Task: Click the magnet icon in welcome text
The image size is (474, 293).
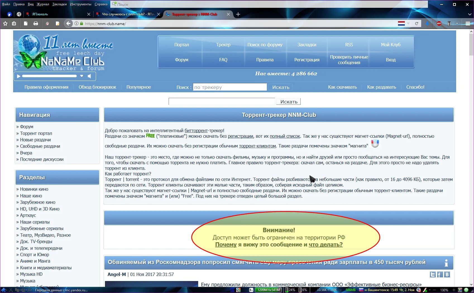Action: [x=375, y=143]
